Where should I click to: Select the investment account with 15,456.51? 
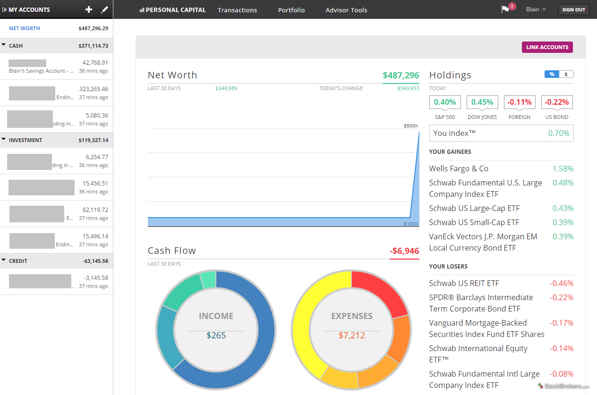57,187
